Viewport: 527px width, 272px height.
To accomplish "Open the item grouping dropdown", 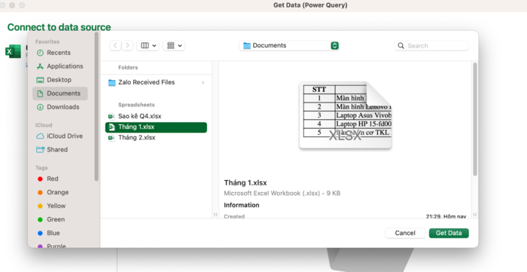I will pos(174,45).
